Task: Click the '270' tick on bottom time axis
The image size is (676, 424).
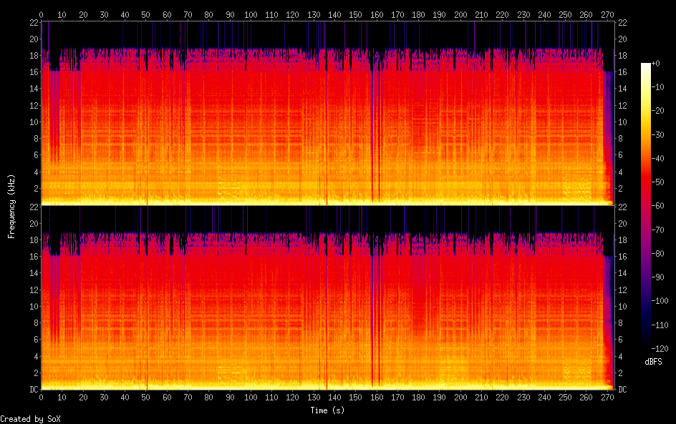Action: 607,398
